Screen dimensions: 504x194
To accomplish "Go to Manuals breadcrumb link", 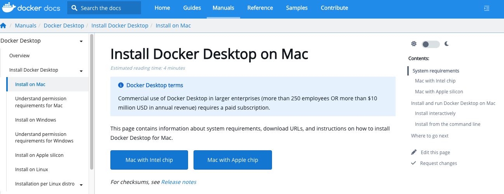I will coord(26,26).
